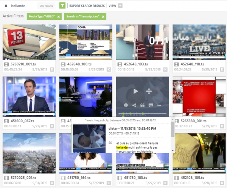Play the hovered video with the play button
The height and width of the screenshot is (188, 227).
pyautogui.click(x=136, y=91)
